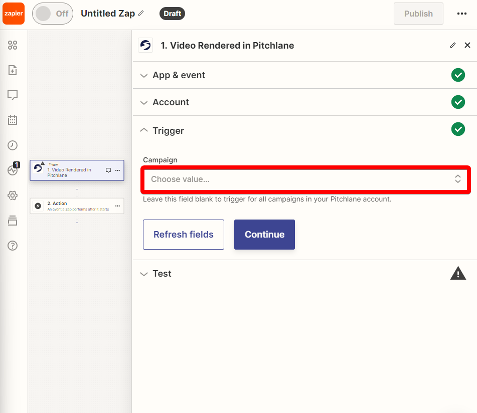Click the panel title Video Rendered in Pitchlane
The width and height of the screenshot is (477, 413).
227,45
